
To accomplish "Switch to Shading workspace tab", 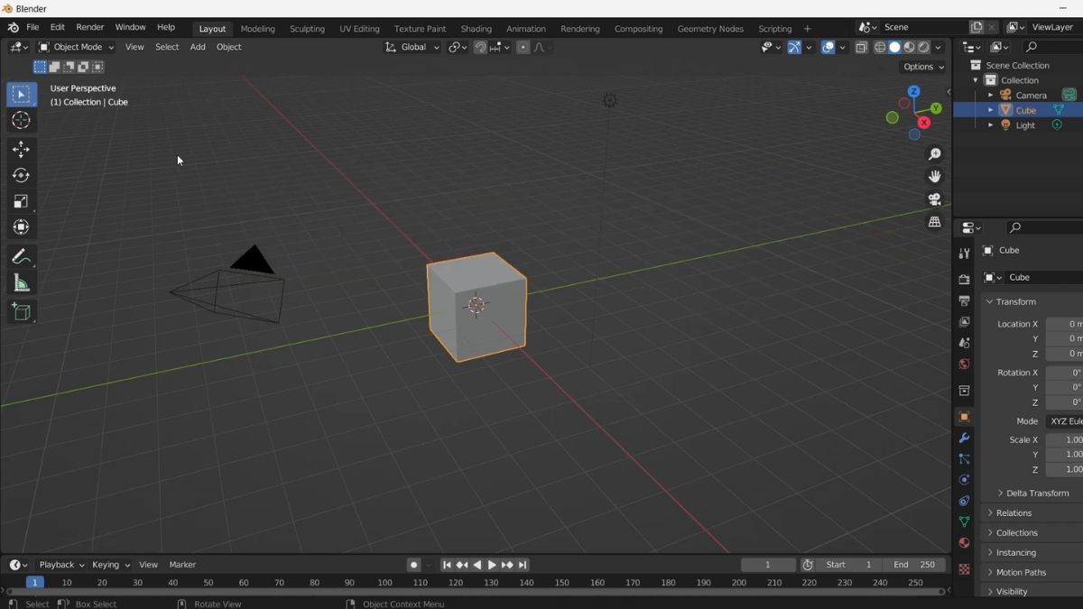I will (476, 29).
